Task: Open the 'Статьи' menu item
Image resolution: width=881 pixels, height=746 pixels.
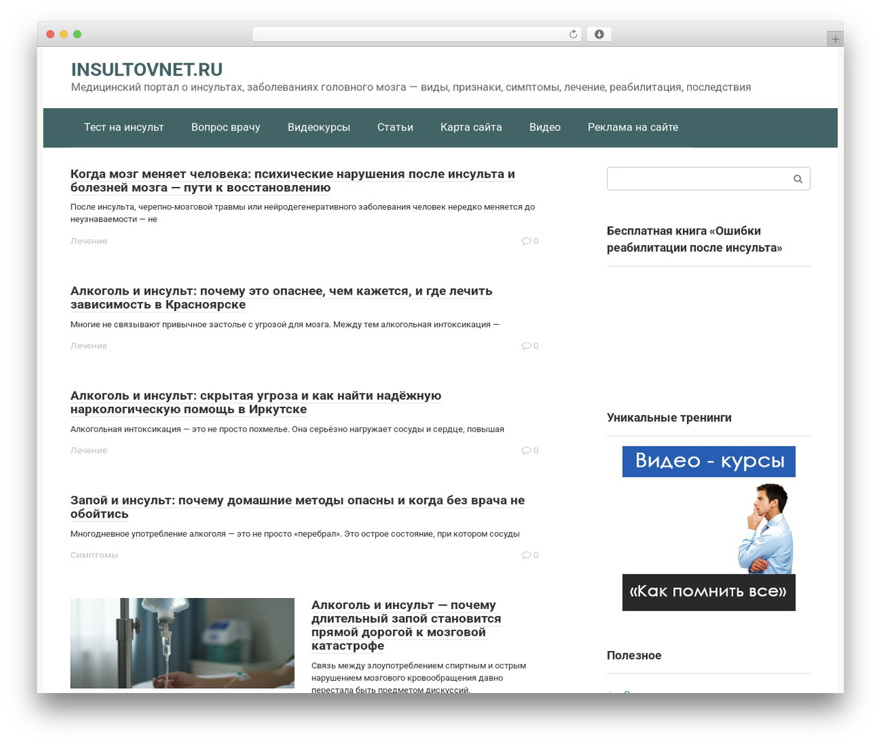Action: click(x=395, y=127)
